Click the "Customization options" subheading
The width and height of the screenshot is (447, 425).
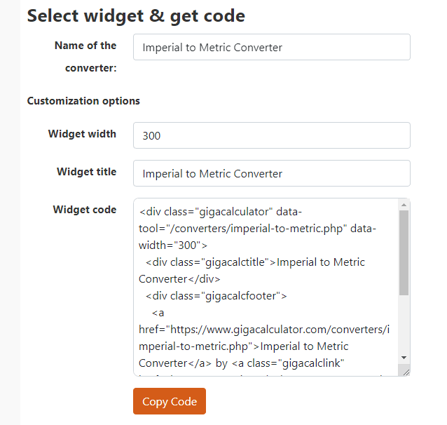pos(83,101)
